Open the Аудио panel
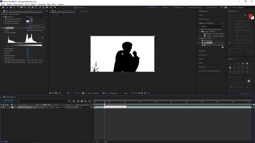This screenshot has width=255, height=143. 201,15
